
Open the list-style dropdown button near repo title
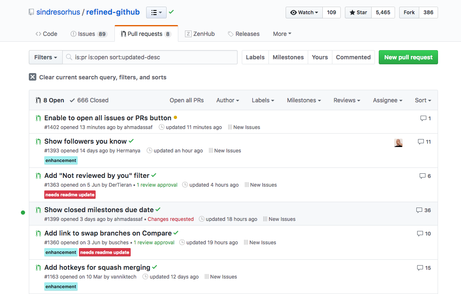(x=157, y=13)
